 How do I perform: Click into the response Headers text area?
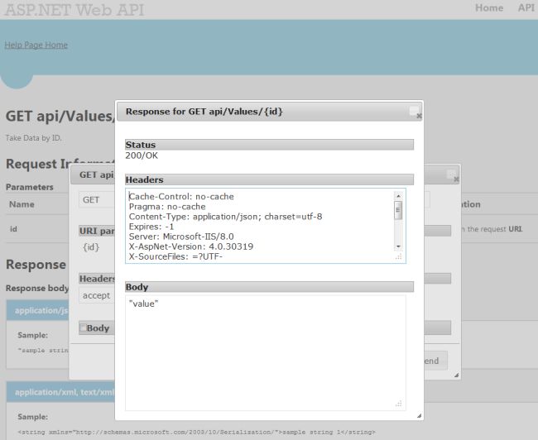(266, 226)
